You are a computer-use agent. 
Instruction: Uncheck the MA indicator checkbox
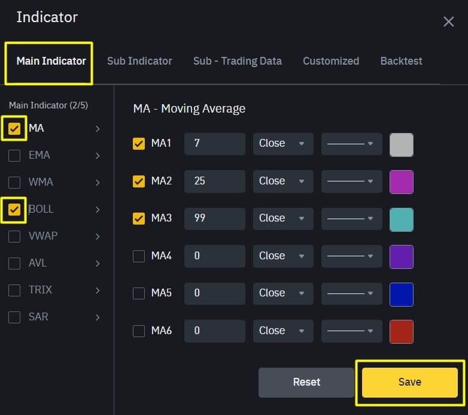click(14, 129)
